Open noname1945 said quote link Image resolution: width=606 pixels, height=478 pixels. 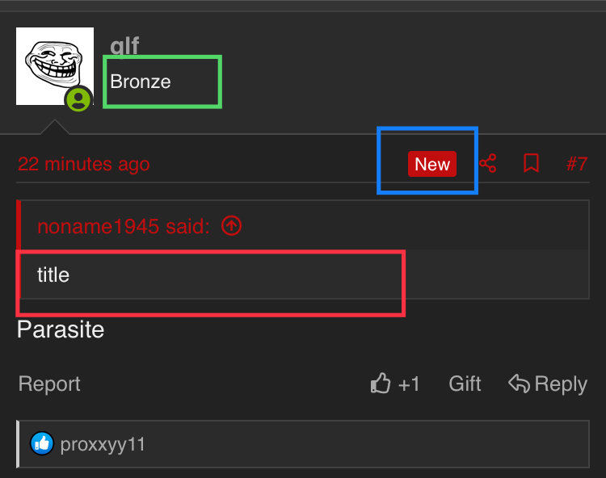tap(124, 226)
